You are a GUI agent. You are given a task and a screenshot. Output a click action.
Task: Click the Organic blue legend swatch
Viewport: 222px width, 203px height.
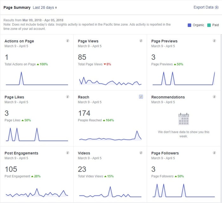pyautogui.click(x=189, y=25)
